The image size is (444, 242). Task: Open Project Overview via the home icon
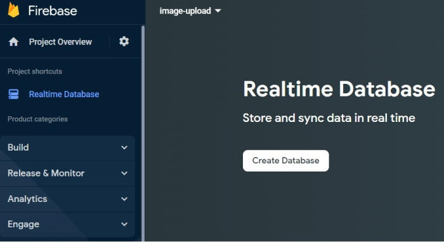click(x=13, y=42)
